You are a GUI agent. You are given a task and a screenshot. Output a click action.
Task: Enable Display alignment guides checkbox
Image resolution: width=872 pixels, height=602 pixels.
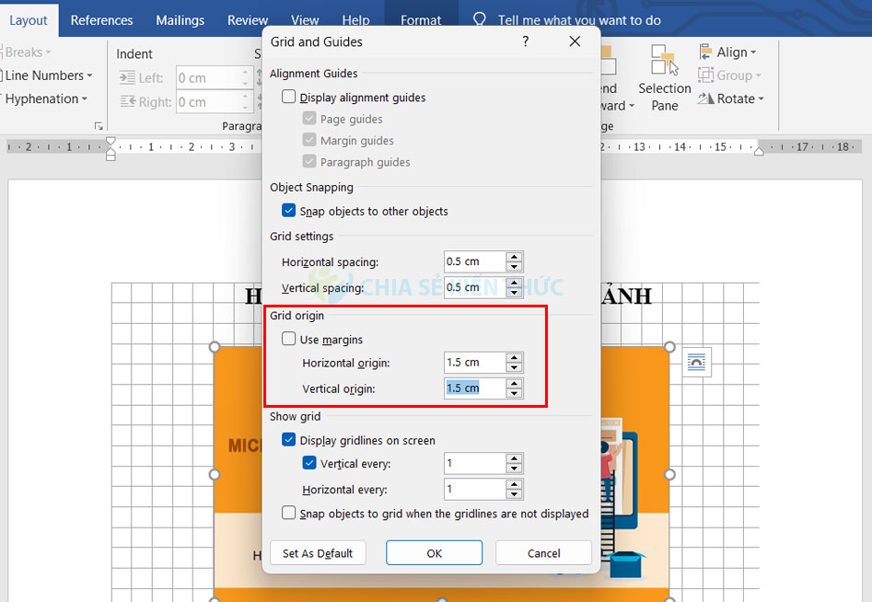click(x=289, y=98)
